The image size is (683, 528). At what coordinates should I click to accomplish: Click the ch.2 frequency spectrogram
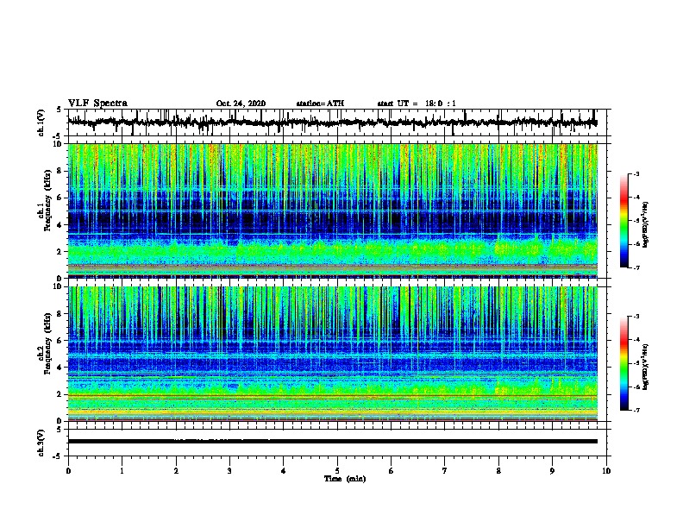[333, 354]
